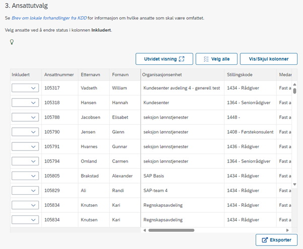Open Inkludert dropdown for Ali Randi
The width and height of the screenshot is (303, 249).
tap(25, 191)
